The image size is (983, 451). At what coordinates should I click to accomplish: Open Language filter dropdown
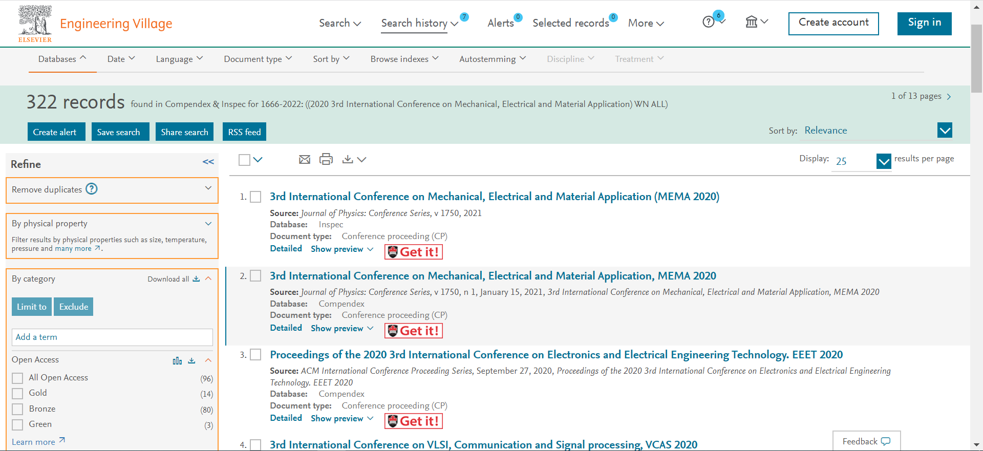point(180,59)
